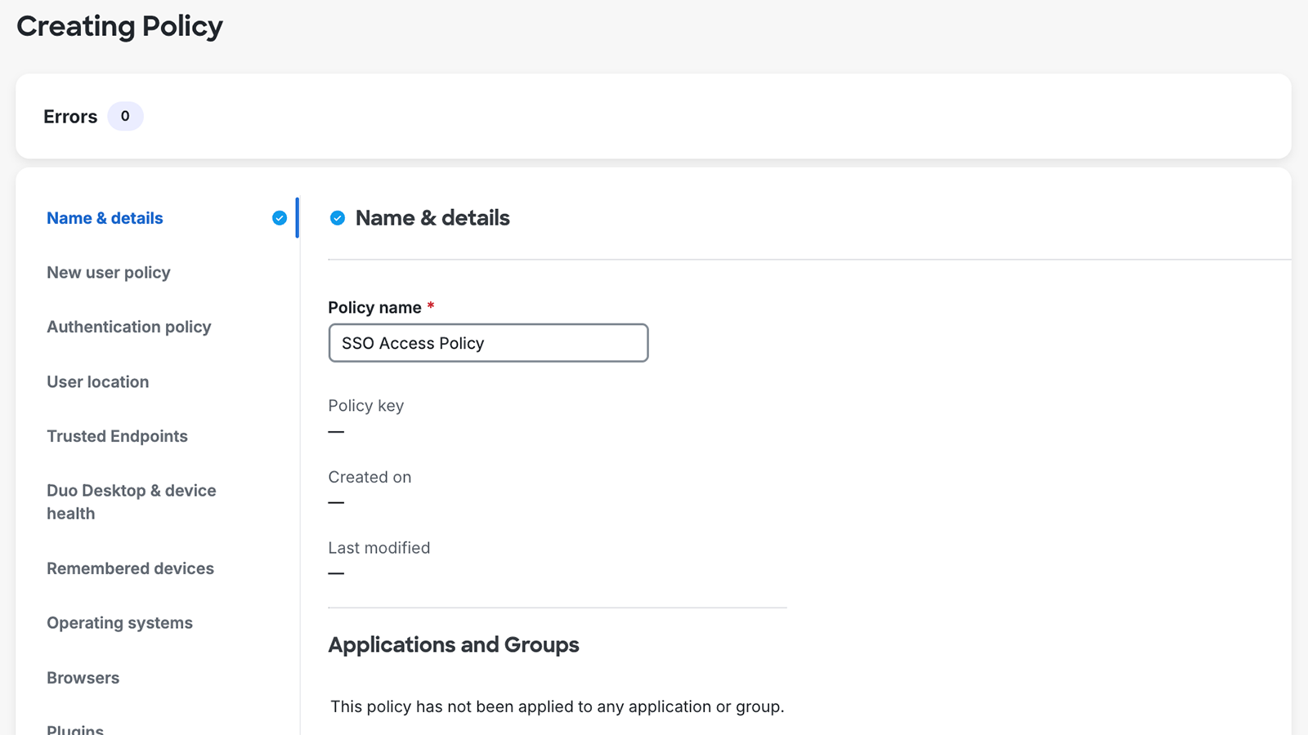Select Duo Desktop & device health
Screen dimensions: 1308x735
click(131, 501)
